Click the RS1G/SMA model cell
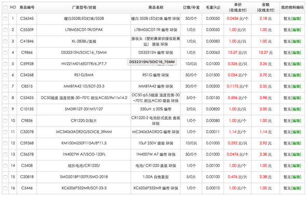Viewport: 307px width, 197px height. tap(84, 75)
